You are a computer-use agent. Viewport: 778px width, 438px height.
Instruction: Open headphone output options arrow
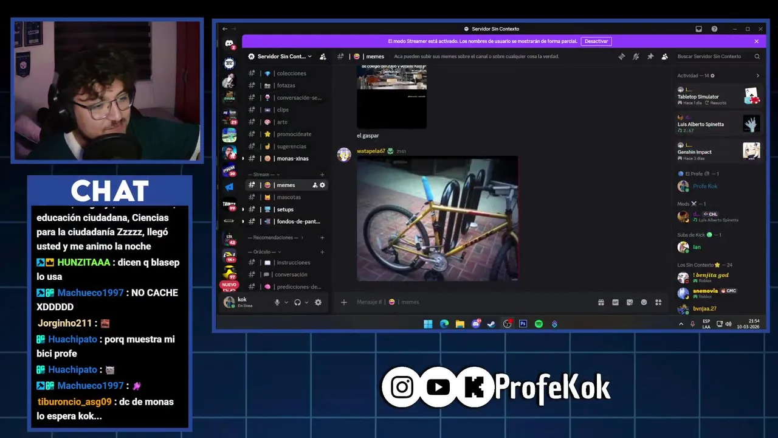[306, 302]
